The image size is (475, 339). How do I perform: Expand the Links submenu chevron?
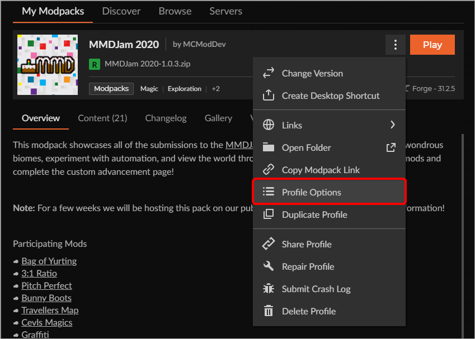(x=393, y=125)
